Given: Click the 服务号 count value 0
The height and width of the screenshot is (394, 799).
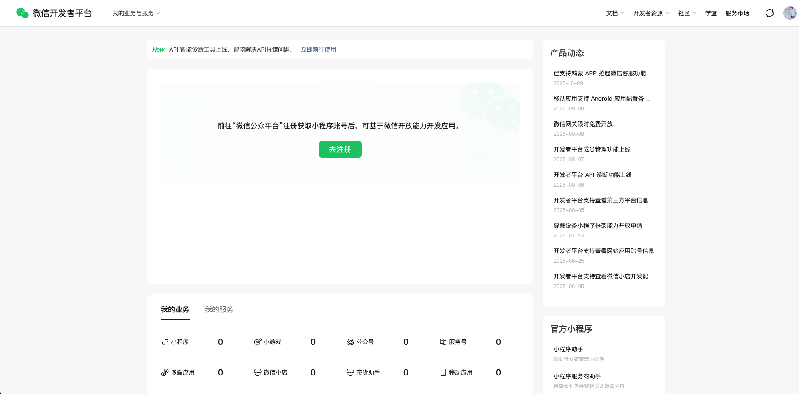Looking at the screenshot, I should 499,342.
